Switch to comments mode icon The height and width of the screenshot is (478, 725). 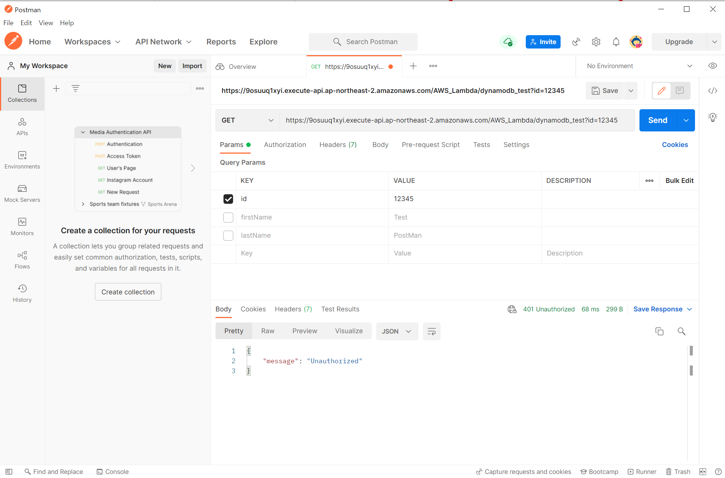680,91
